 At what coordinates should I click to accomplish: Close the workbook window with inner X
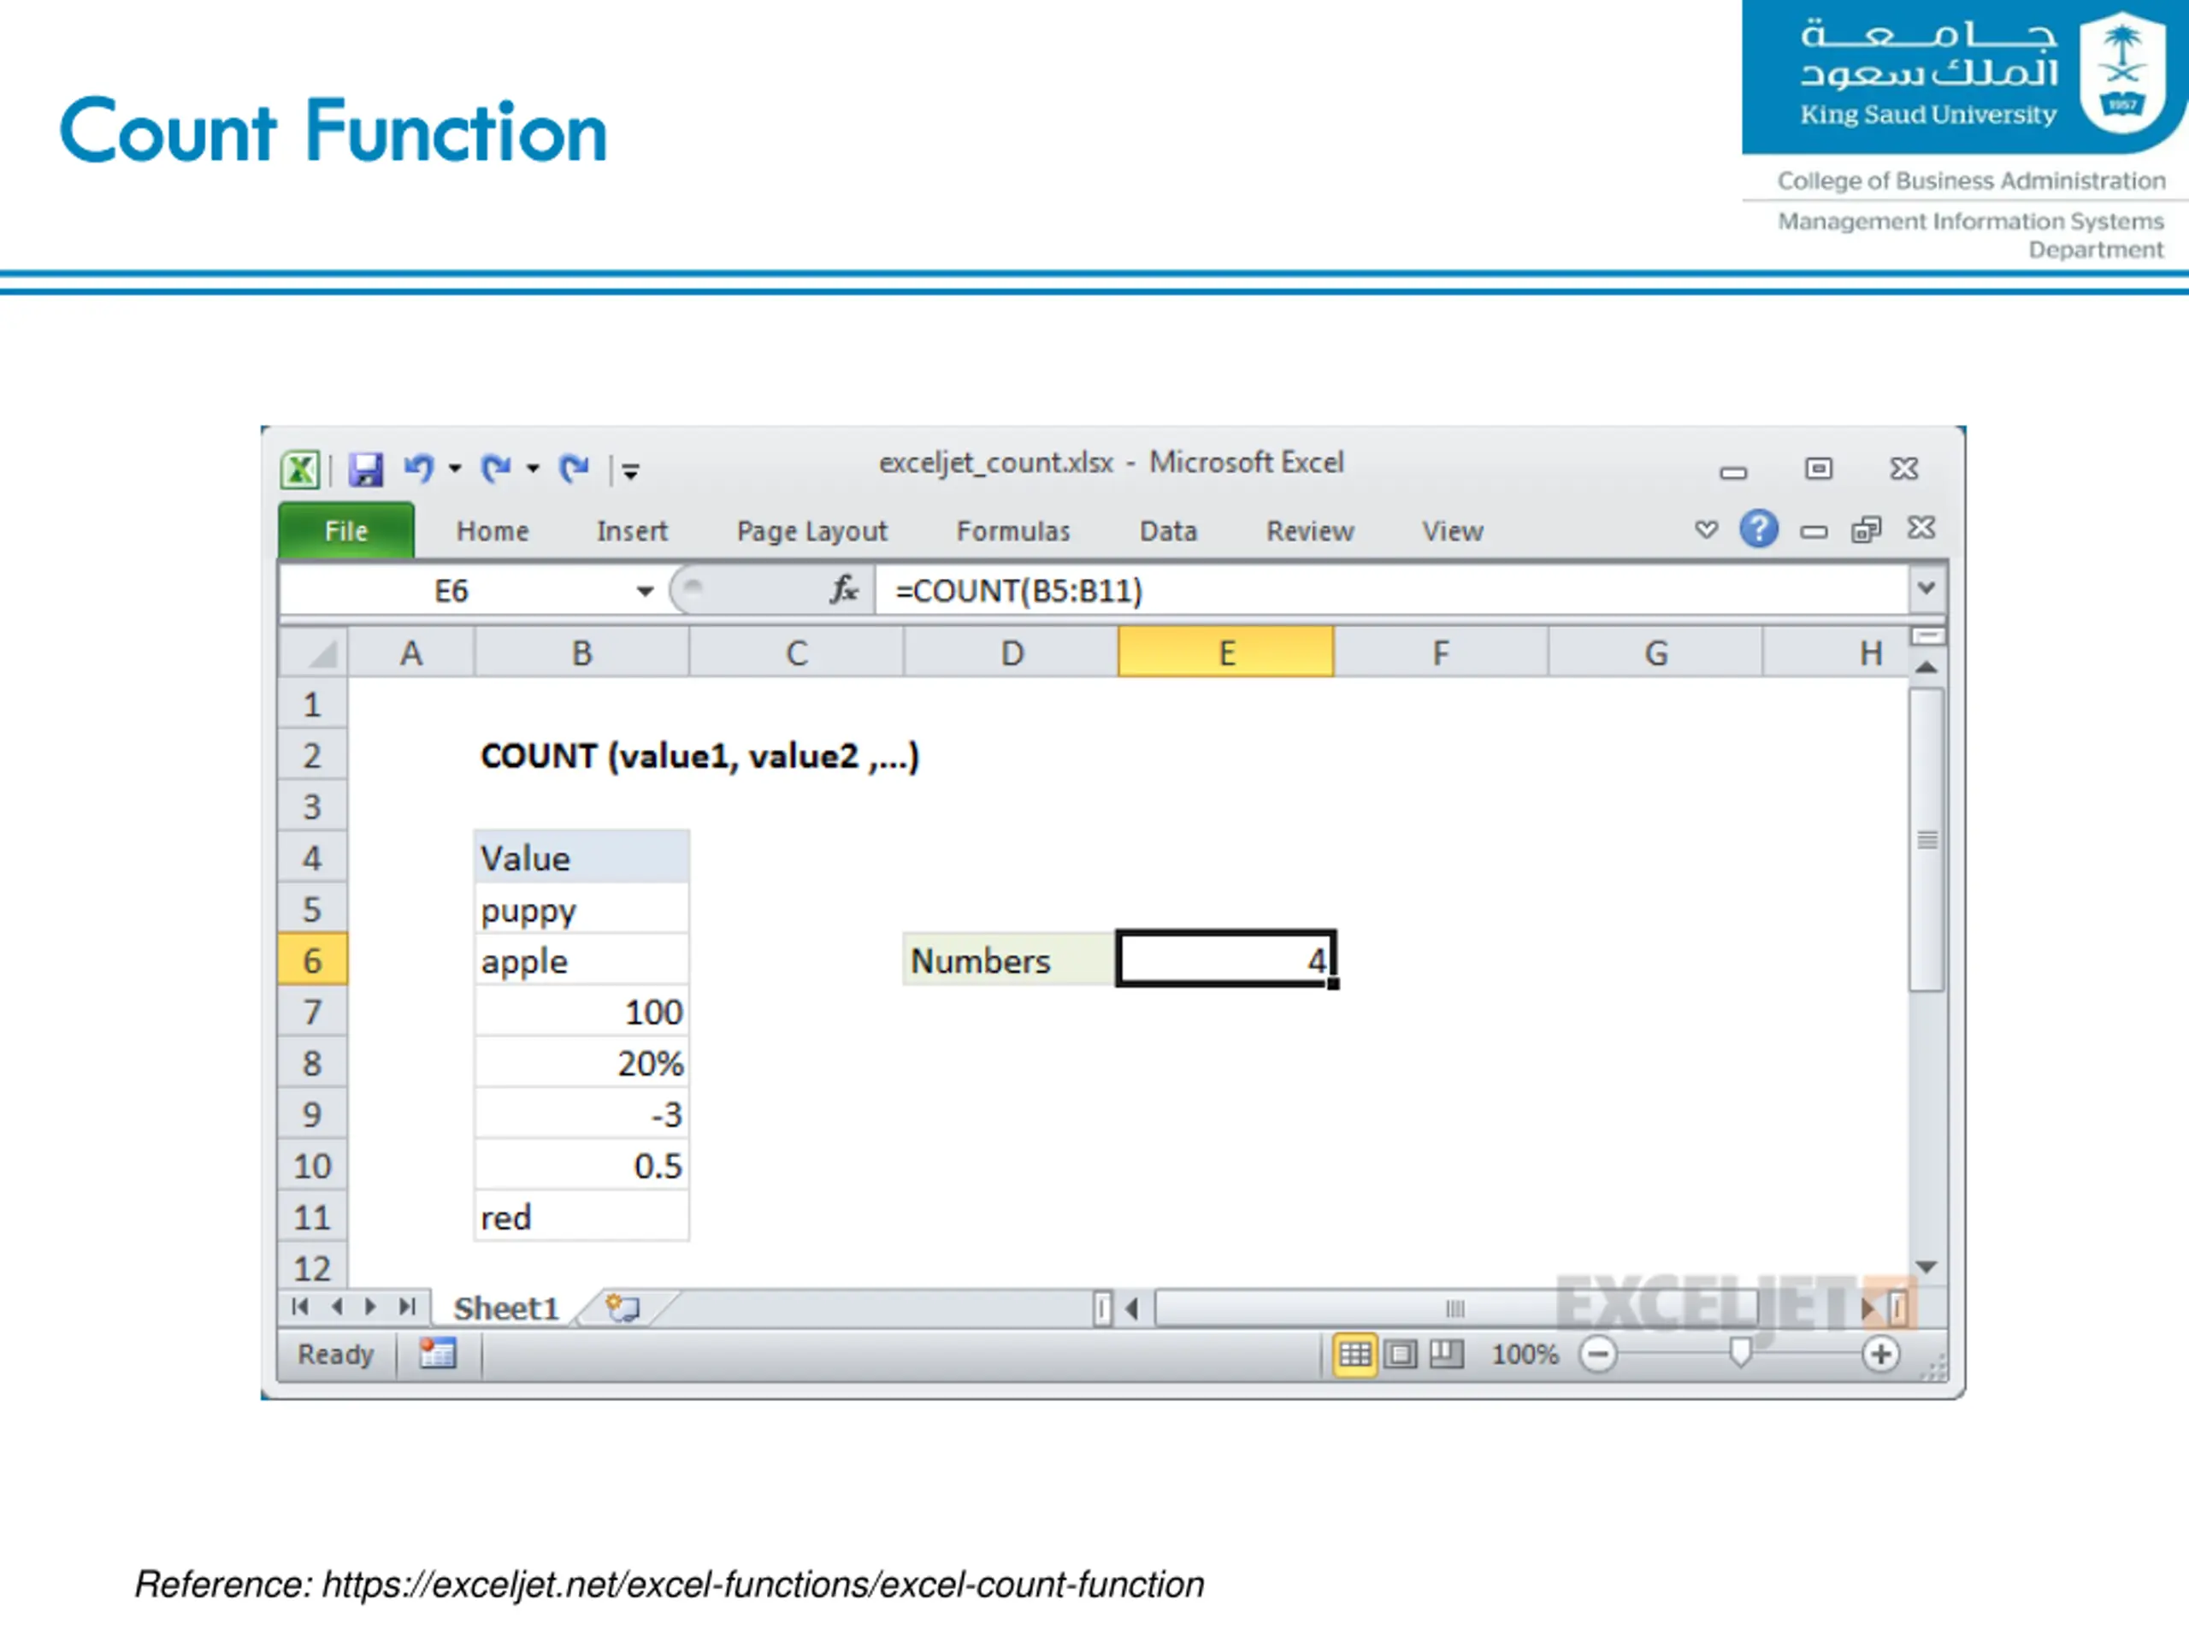tap(1922, 529)
